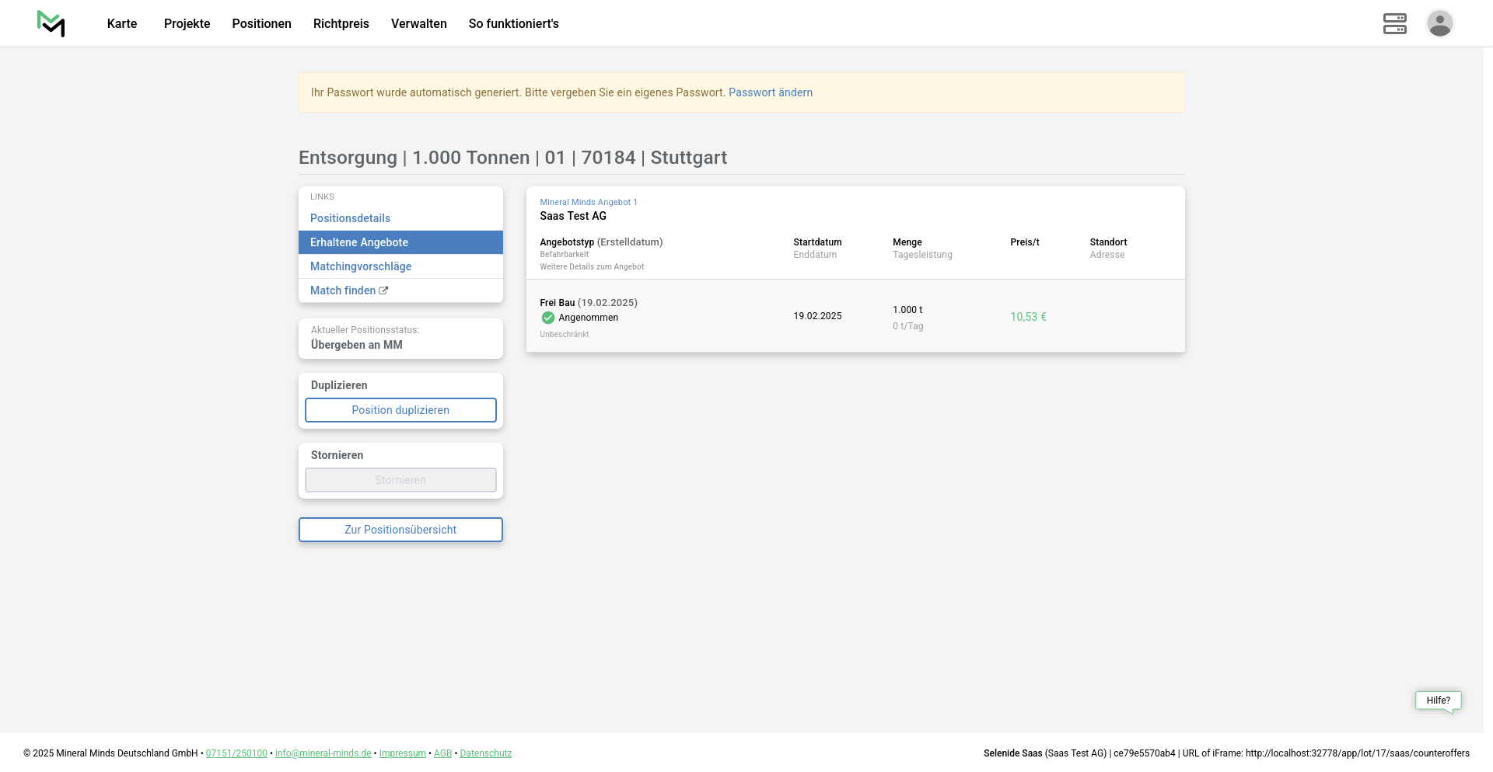Open the Mineral Minds Angebot 1 link

[588, 202]
